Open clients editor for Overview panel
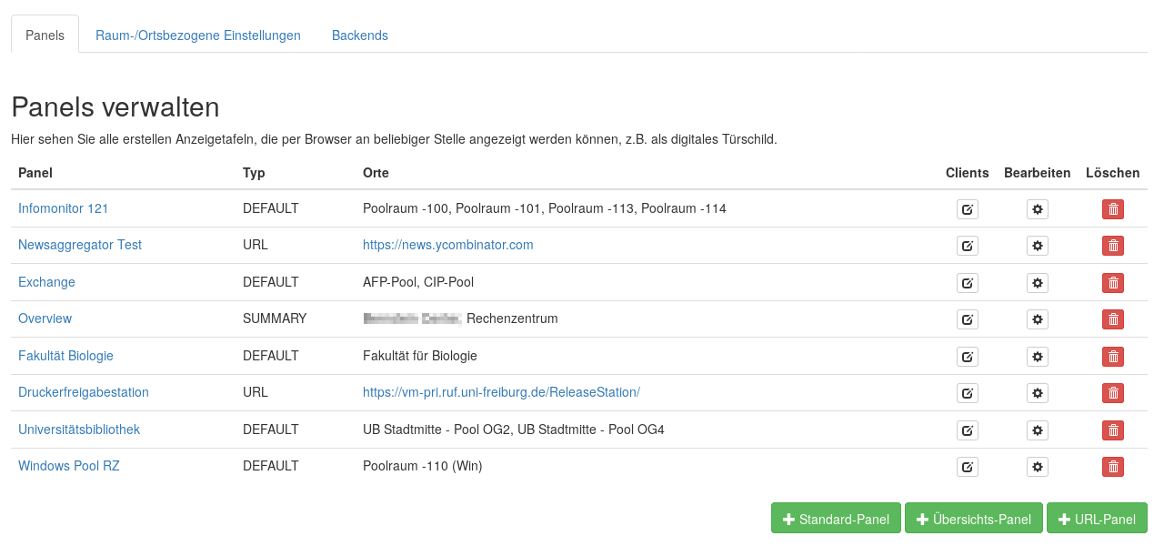1164x546 pixels. coord(967,319)
